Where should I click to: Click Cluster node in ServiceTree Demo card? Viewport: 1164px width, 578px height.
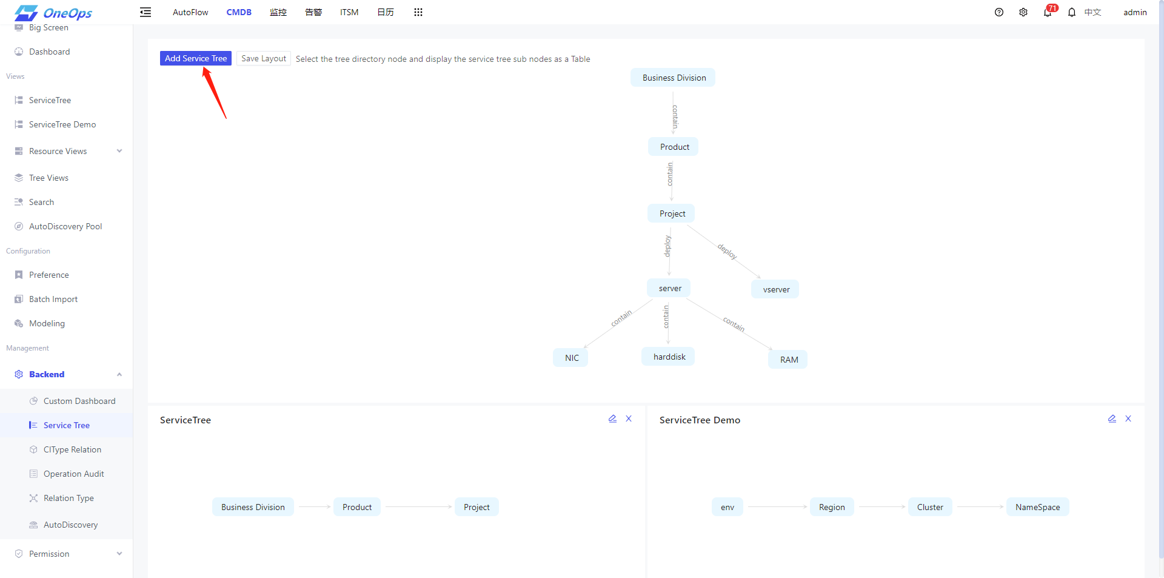pos(930,507)
